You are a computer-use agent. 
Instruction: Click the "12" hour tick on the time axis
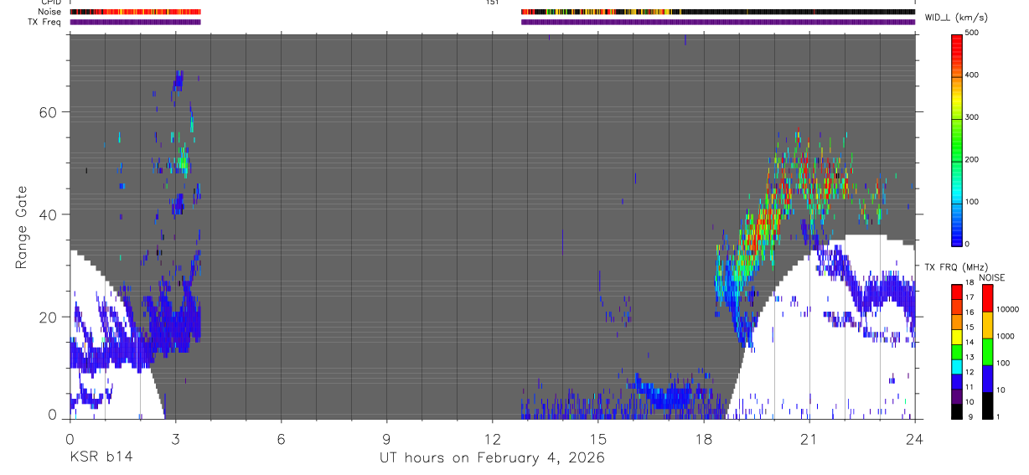point(492,438)
